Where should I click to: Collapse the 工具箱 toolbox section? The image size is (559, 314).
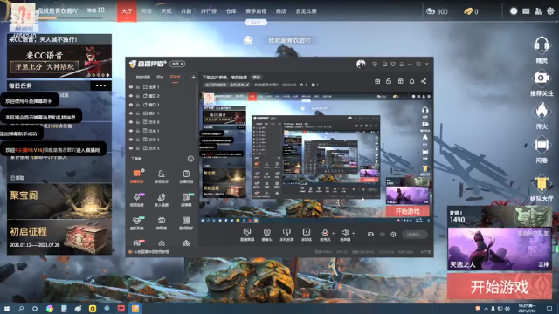pos(190,159)
